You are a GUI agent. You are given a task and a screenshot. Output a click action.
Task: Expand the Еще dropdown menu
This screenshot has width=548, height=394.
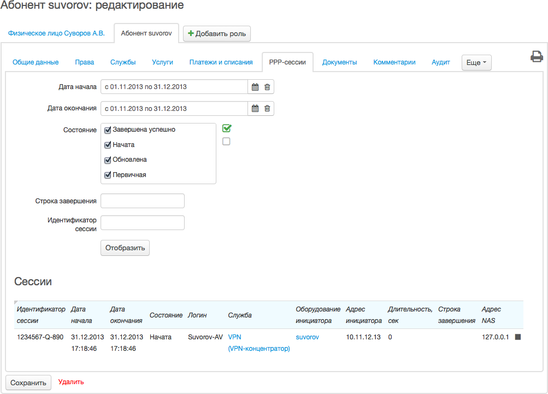click(476, 63)
